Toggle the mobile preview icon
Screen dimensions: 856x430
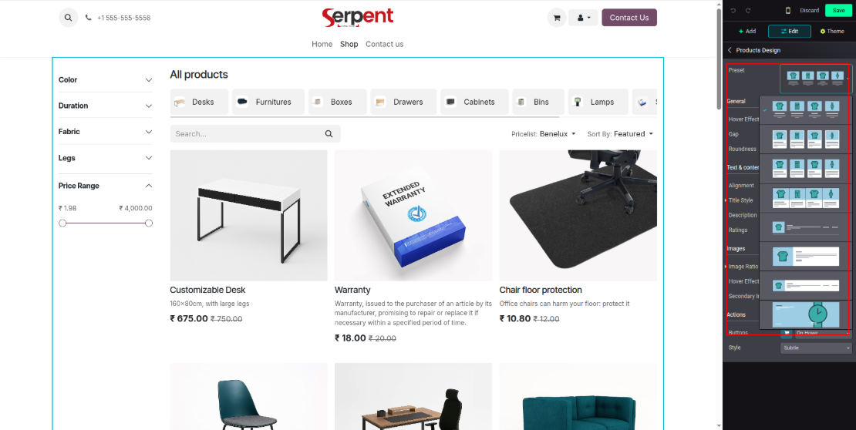788,10
